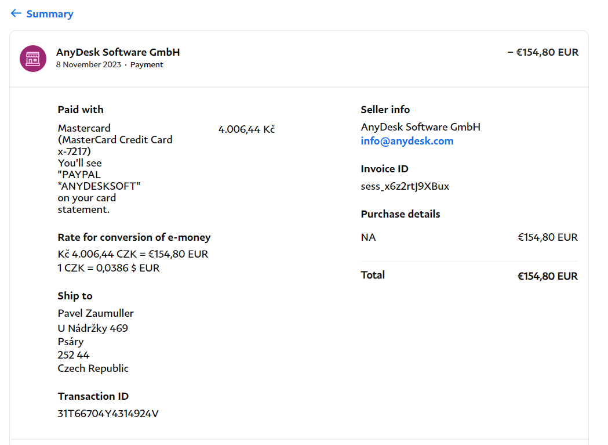Viewport: 608px width, 445px height.
Task: Click the back arrow beside Summary
Action: [16, 13]
